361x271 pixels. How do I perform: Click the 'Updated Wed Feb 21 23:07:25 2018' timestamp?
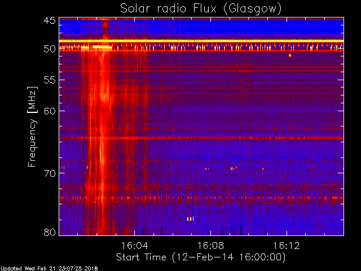49,269
